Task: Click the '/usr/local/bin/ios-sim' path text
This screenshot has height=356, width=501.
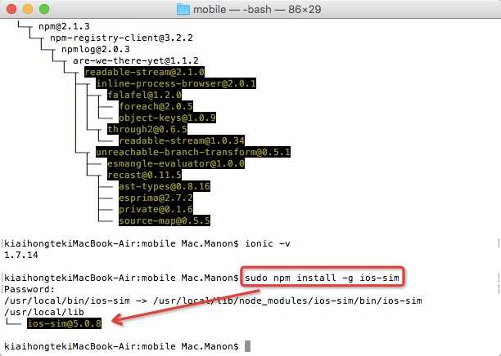Action: (x=67, y=300)
